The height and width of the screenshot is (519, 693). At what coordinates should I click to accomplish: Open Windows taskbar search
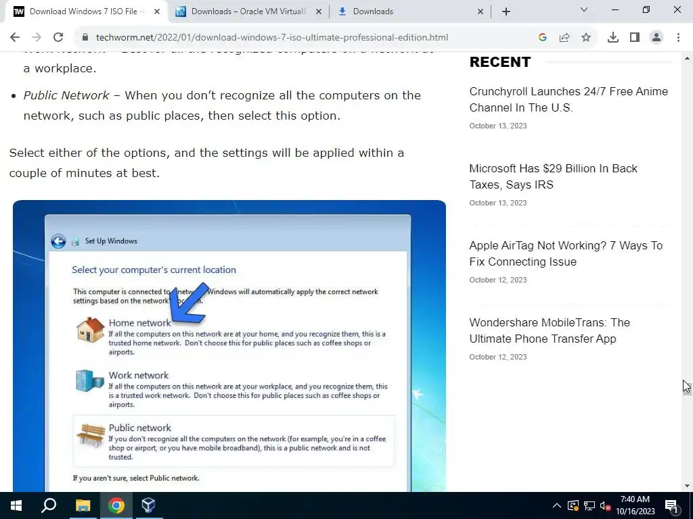click(x=49, y=505)
